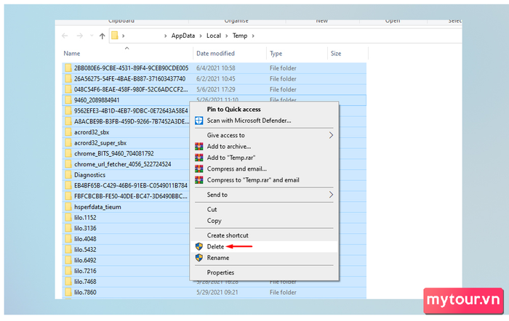Click the admin shield icon beside Delete

pyautogui.click(x=199, y=247)
